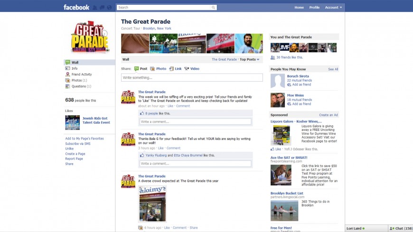The image size is (413, 232).
Task: Expand the Account dropdown menu
Action: pos(333,8)
